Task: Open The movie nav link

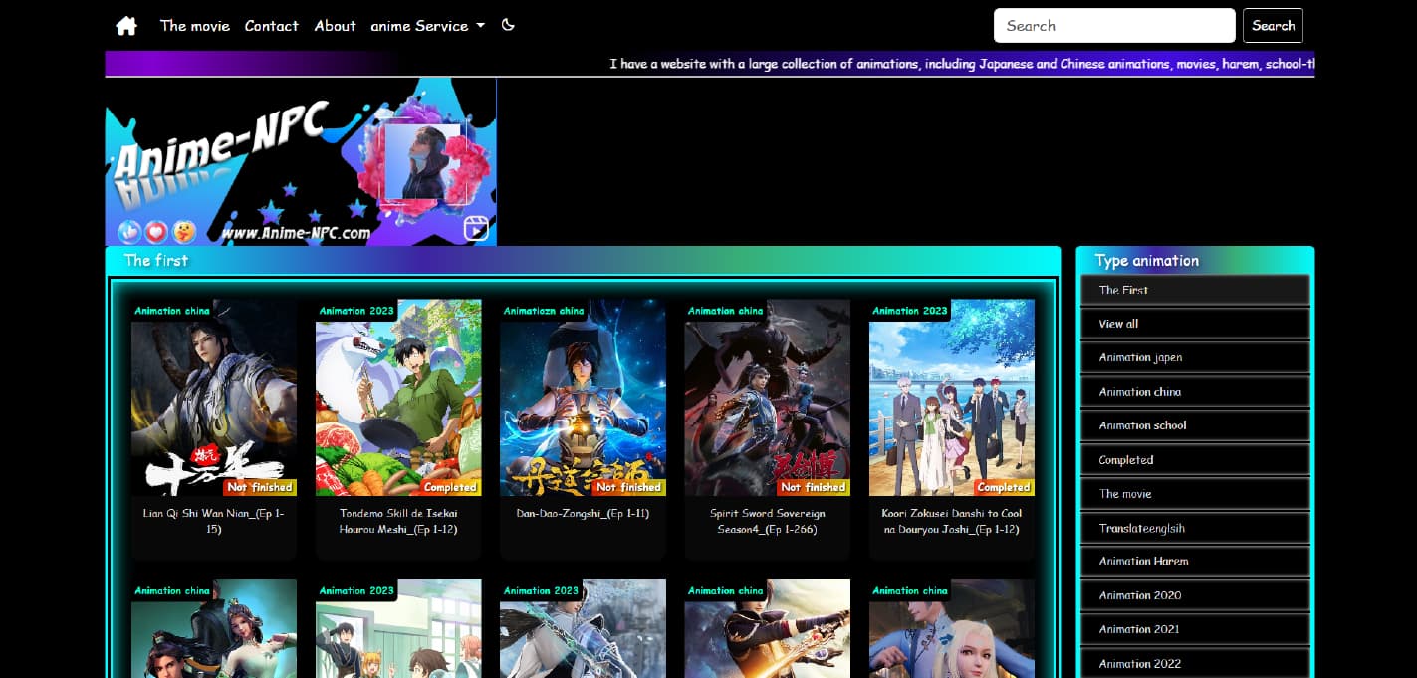Action: (195, 26)
